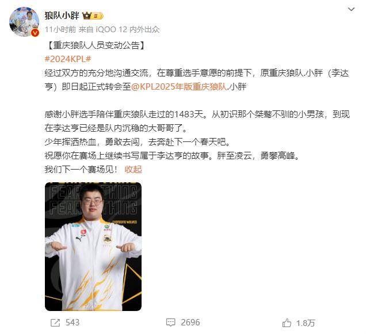The height and width of the screenshot is (334, 366).
Task: Open the comments bubble icon
Action: click(x=170, y=323)
